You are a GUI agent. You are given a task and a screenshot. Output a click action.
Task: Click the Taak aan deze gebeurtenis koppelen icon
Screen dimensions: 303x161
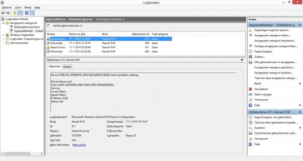[x=250, y=123]
